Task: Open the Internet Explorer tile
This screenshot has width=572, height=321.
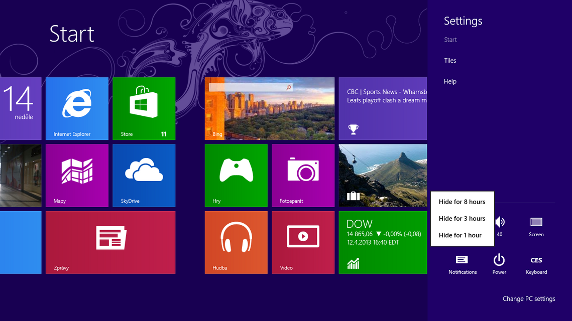Action: tap(77, 108)
